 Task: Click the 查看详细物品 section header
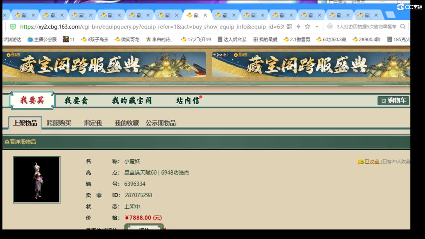[20, 142]
